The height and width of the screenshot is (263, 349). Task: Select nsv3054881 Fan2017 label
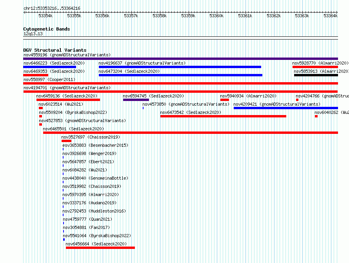(x=86, y=227)
